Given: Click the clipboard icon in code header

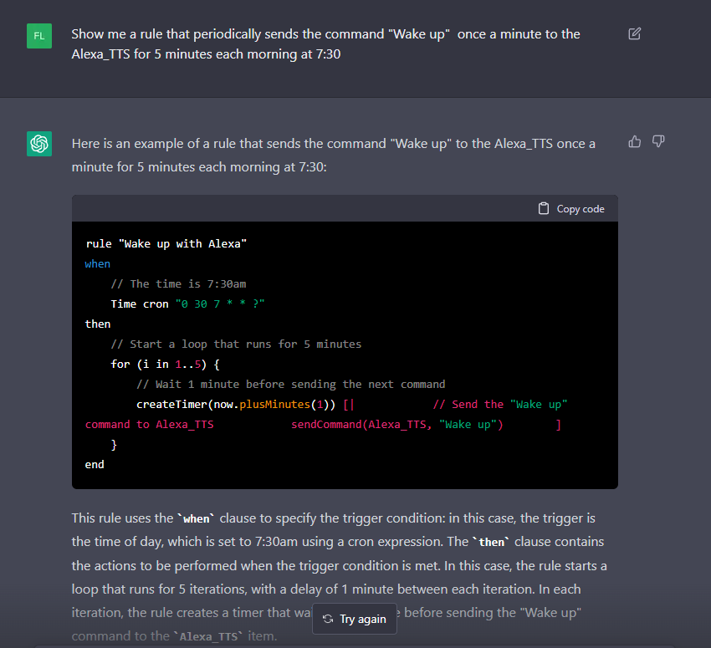Looking at the screenshot, I should [544, 209].
